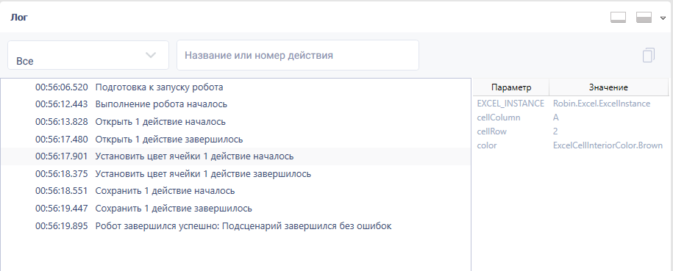
Task: Select Открыть 1 действие завершилось entry
Action: 235,140
